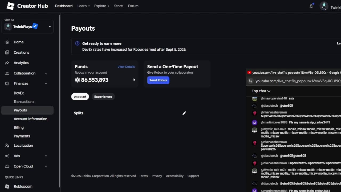Open the notifications bell
This screenshot has height=192, width=341.
311,6
